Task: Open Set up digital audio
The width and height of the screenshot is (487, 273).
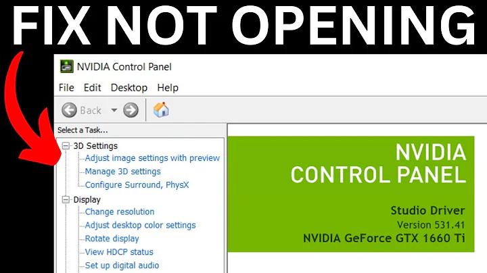Action: (122, 266)
